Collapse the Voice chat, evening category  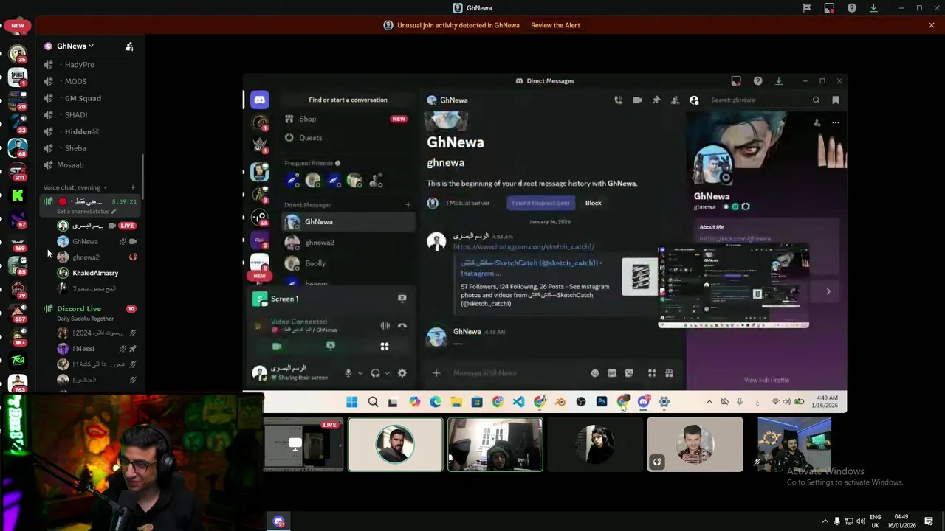(x=75, y=187)
